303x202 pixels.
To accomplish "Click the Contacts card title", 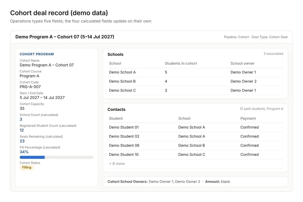I will [x=116, y=109].
